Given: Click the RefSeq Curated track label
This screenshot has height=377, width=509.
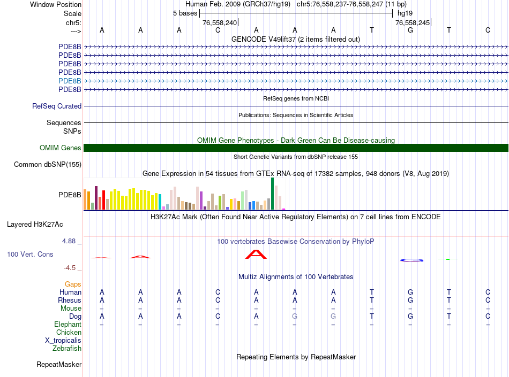Looking at the screenshot, I should pyautogui.click(x=57, y=106).
